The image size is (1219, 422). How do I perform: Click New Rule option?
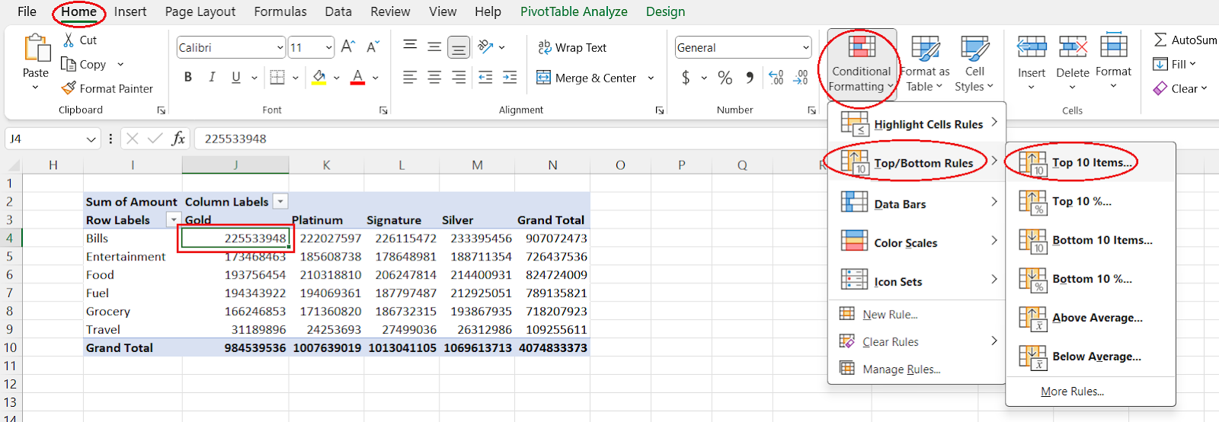890,315
